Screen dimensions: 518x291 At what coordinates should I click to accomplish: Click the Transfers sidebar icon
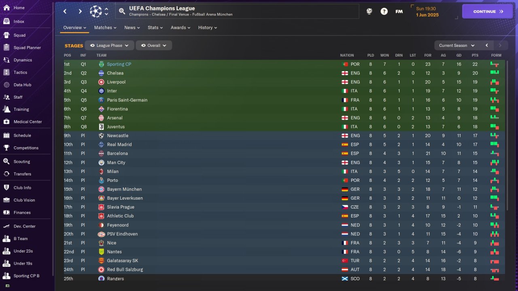click(6, 174)
